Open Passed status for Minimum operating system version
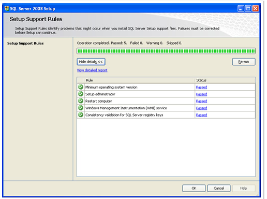 point(201,87)
